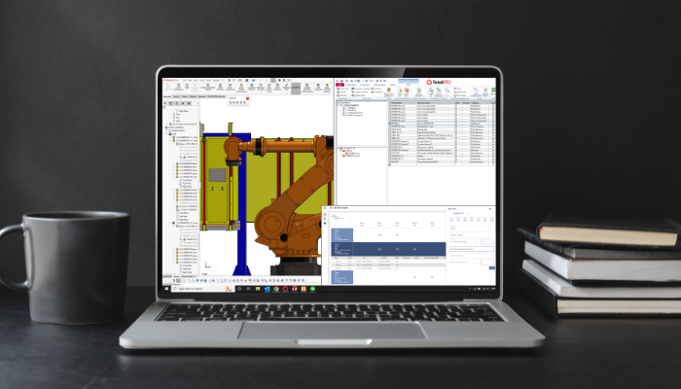Click the outlined input field in scheduler side panel
The height and width of the screenshot is (389, 681).
click(472, 249)
